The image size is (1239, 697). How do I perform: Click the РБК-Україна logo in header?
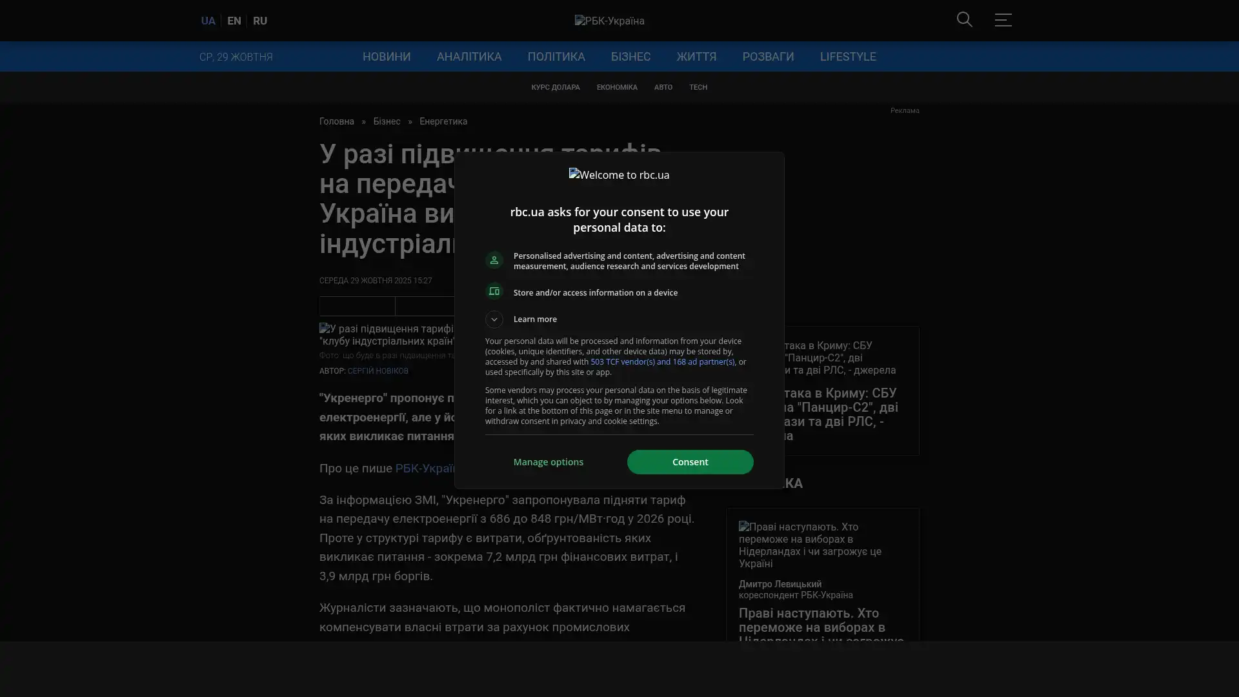click(609, 21)
